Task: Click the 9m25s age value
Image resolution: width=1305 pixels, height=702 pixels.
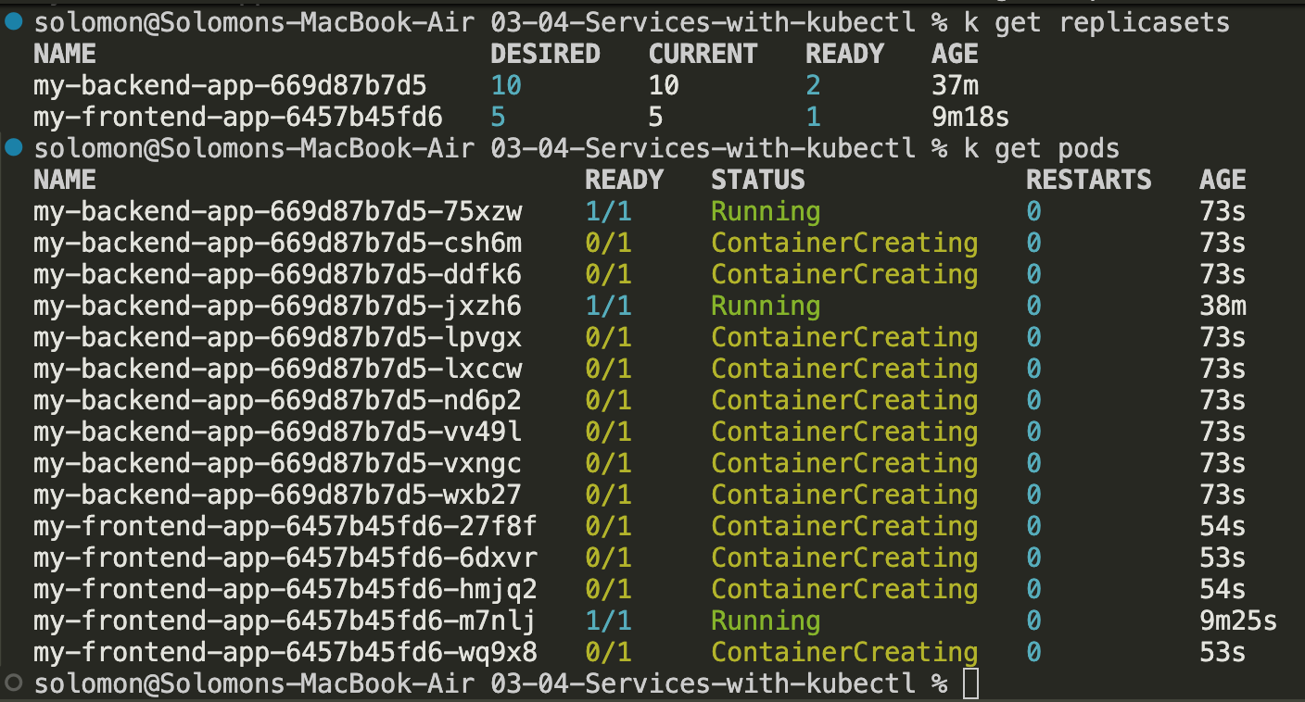Action: (x=1238, y=621)
